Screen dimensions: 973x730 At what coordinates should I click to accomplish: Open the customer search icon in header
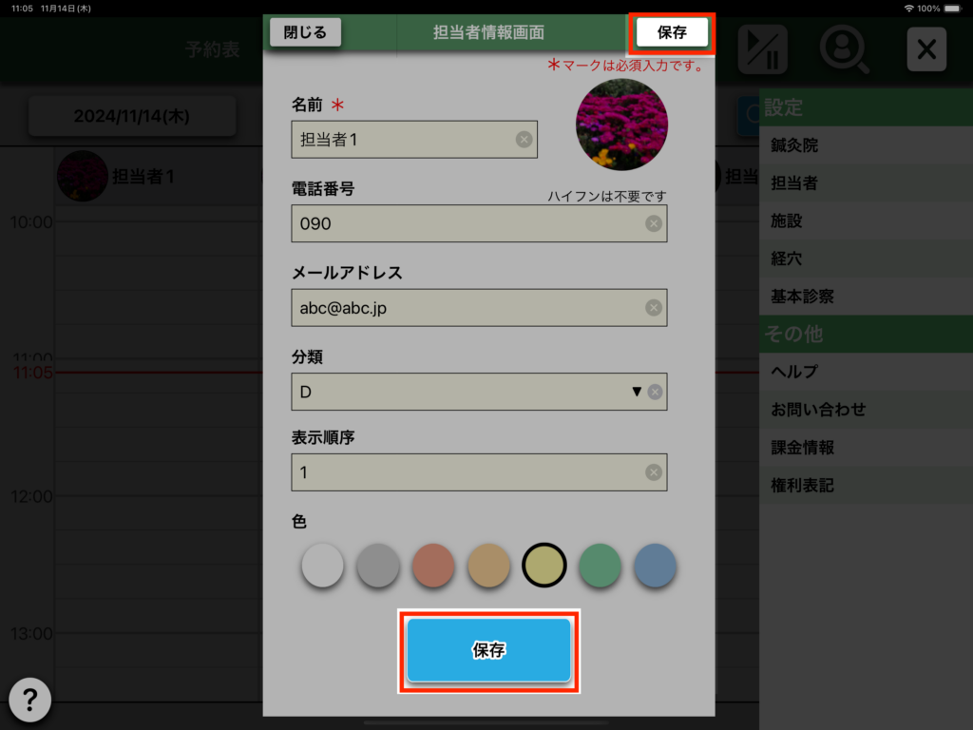pyautogui.click(x=844, y=49)
